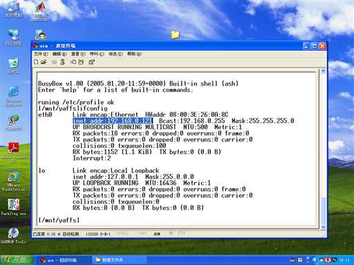
Task: Click the Internet Explorer desktop icon
Action: pyautogui.click(x=14, y=96)
